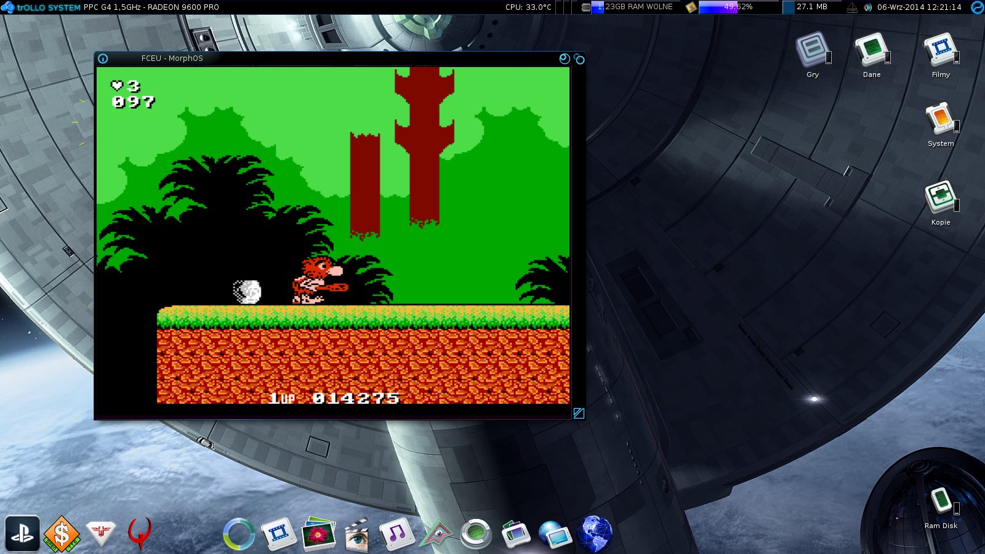Click the trOLLO SYSTEM label in top bar
The height and width of the screenshot is (554, 985).
49,7
